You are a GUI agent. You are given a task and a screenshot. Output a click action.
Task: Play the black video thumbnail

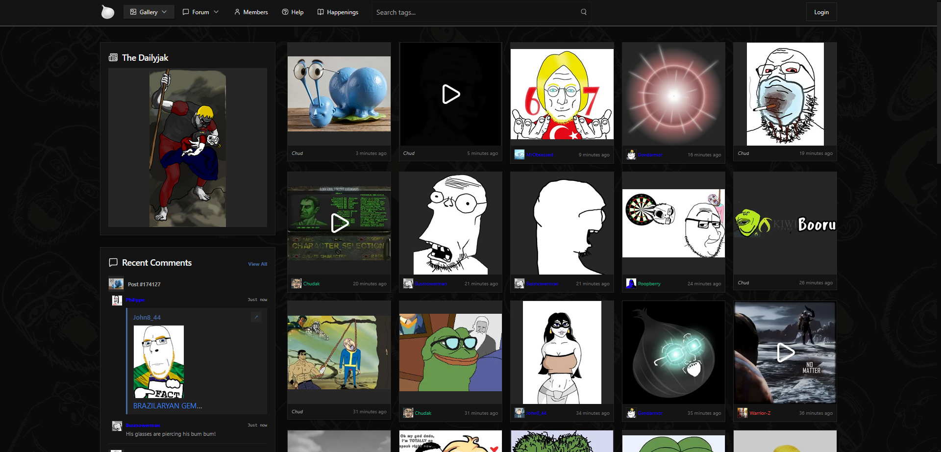coord(450,94)
